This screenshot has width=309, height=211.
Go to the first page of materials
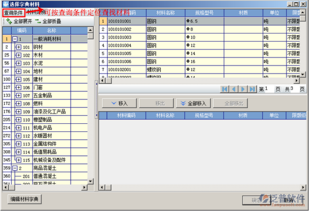pyautogui.click(x=224, y=89)
